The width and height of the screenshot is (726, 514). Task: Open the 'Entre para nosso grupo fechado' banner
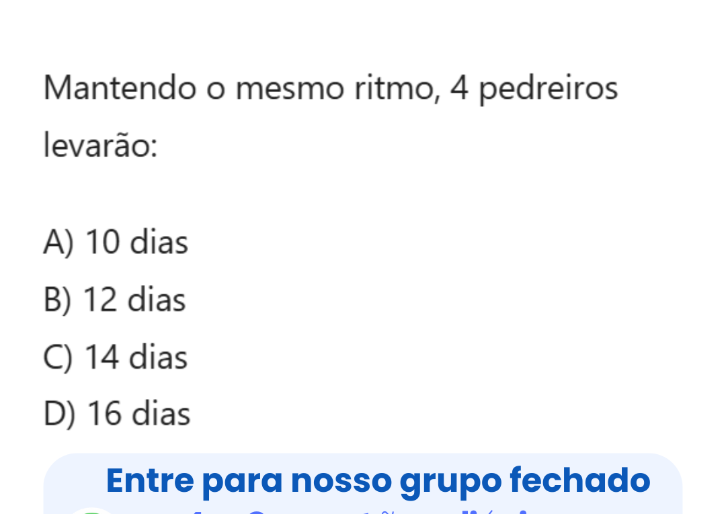[378, 480]
